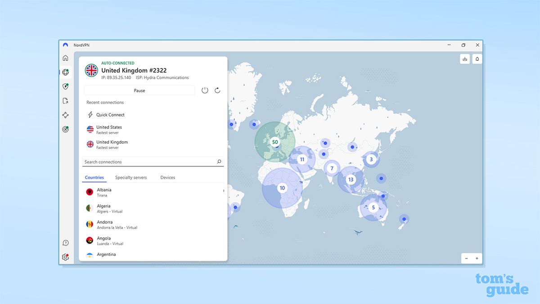Click the NordVPN logo in title bar

[66, 45]
